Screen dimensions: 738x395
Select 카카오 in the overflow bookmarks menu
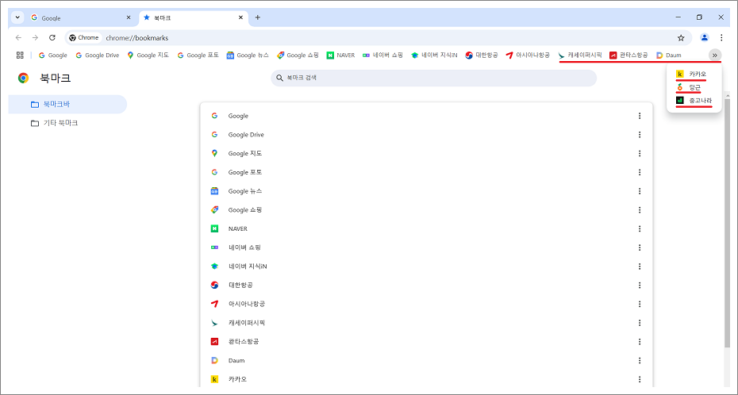point(694,74)
